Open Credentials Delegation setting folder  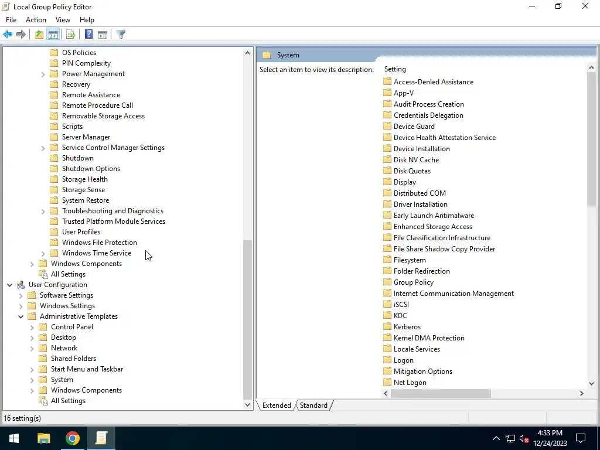click(x=428, y=115)
